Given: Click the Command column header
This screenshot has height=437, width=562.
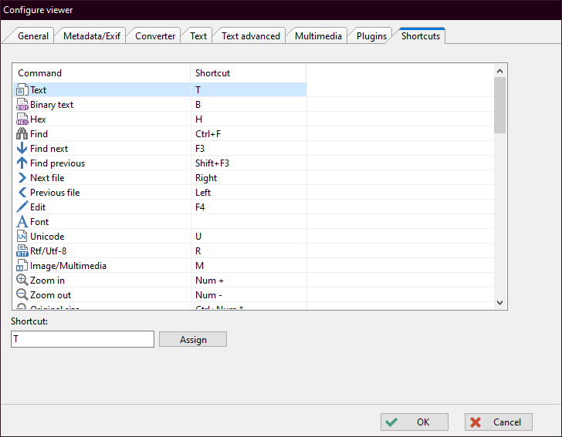Looking at the screenshot, I should pos(100,73).
